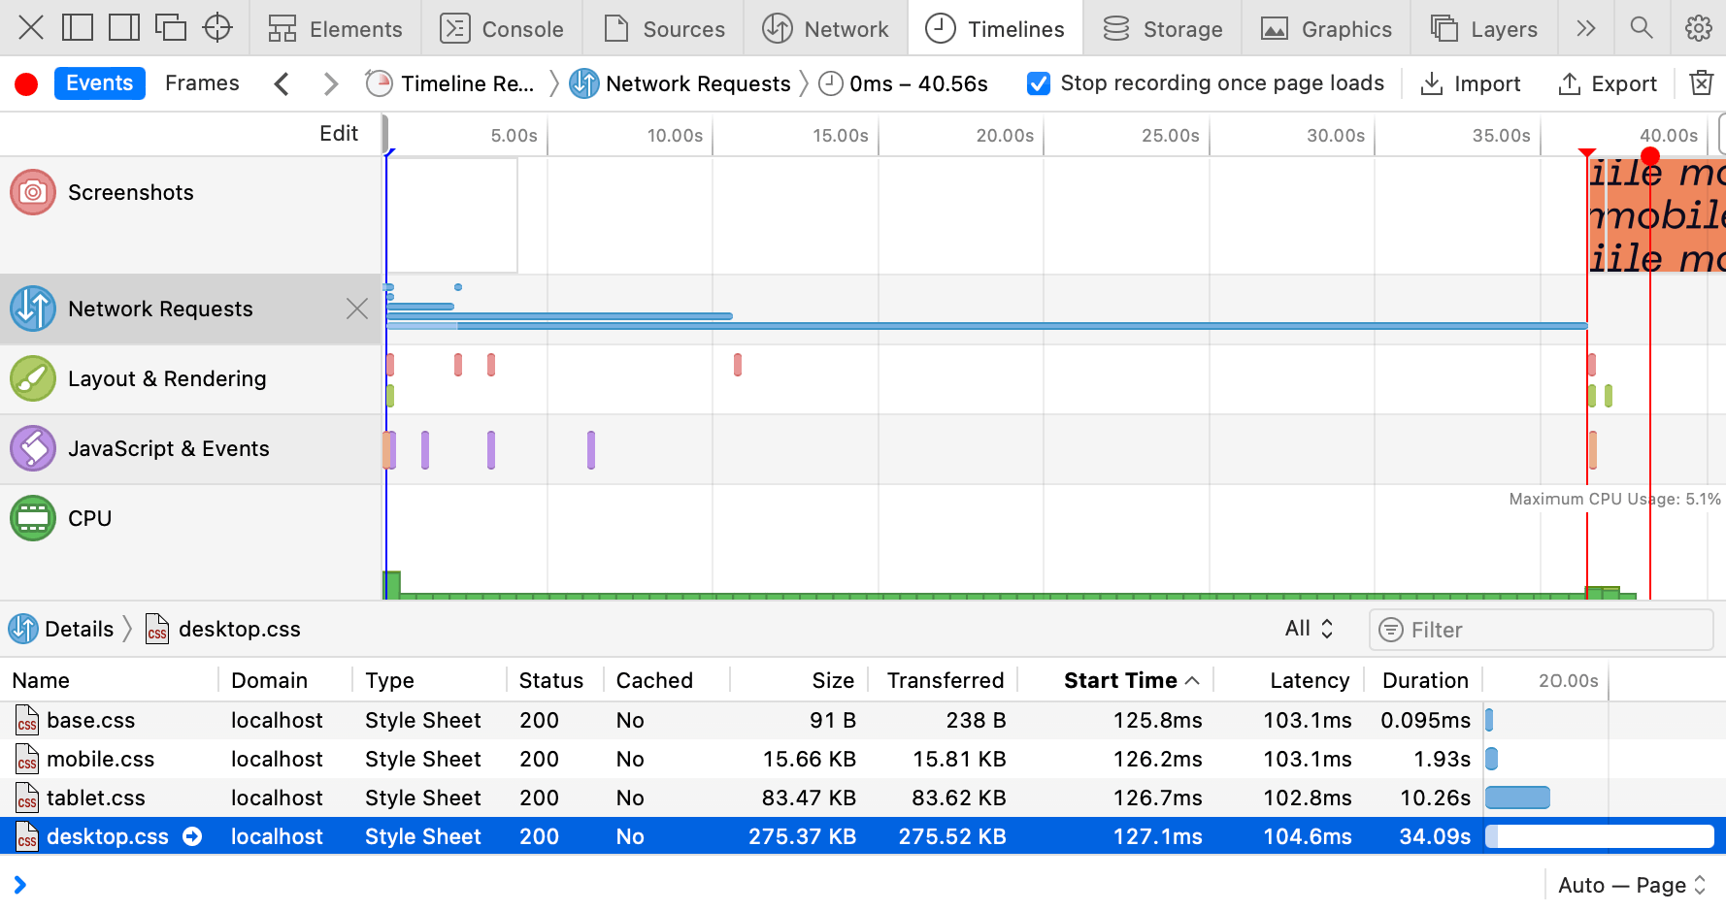The width and height of the screenshot is (1726, 912).
Task: Open the Sources tab
Action: (664, 28)
